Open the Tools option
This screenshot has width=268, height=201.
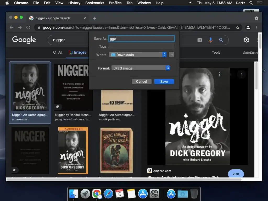point(216,52)
